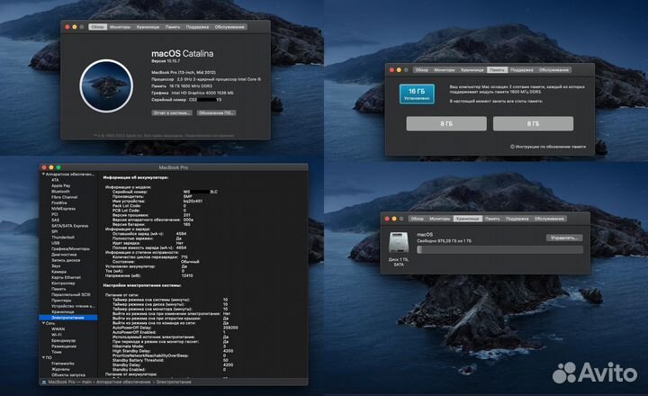Viewport: 648px width, 396px height.
Task: Select Брандмауэр under Сеть
Action: coord(64,340)
